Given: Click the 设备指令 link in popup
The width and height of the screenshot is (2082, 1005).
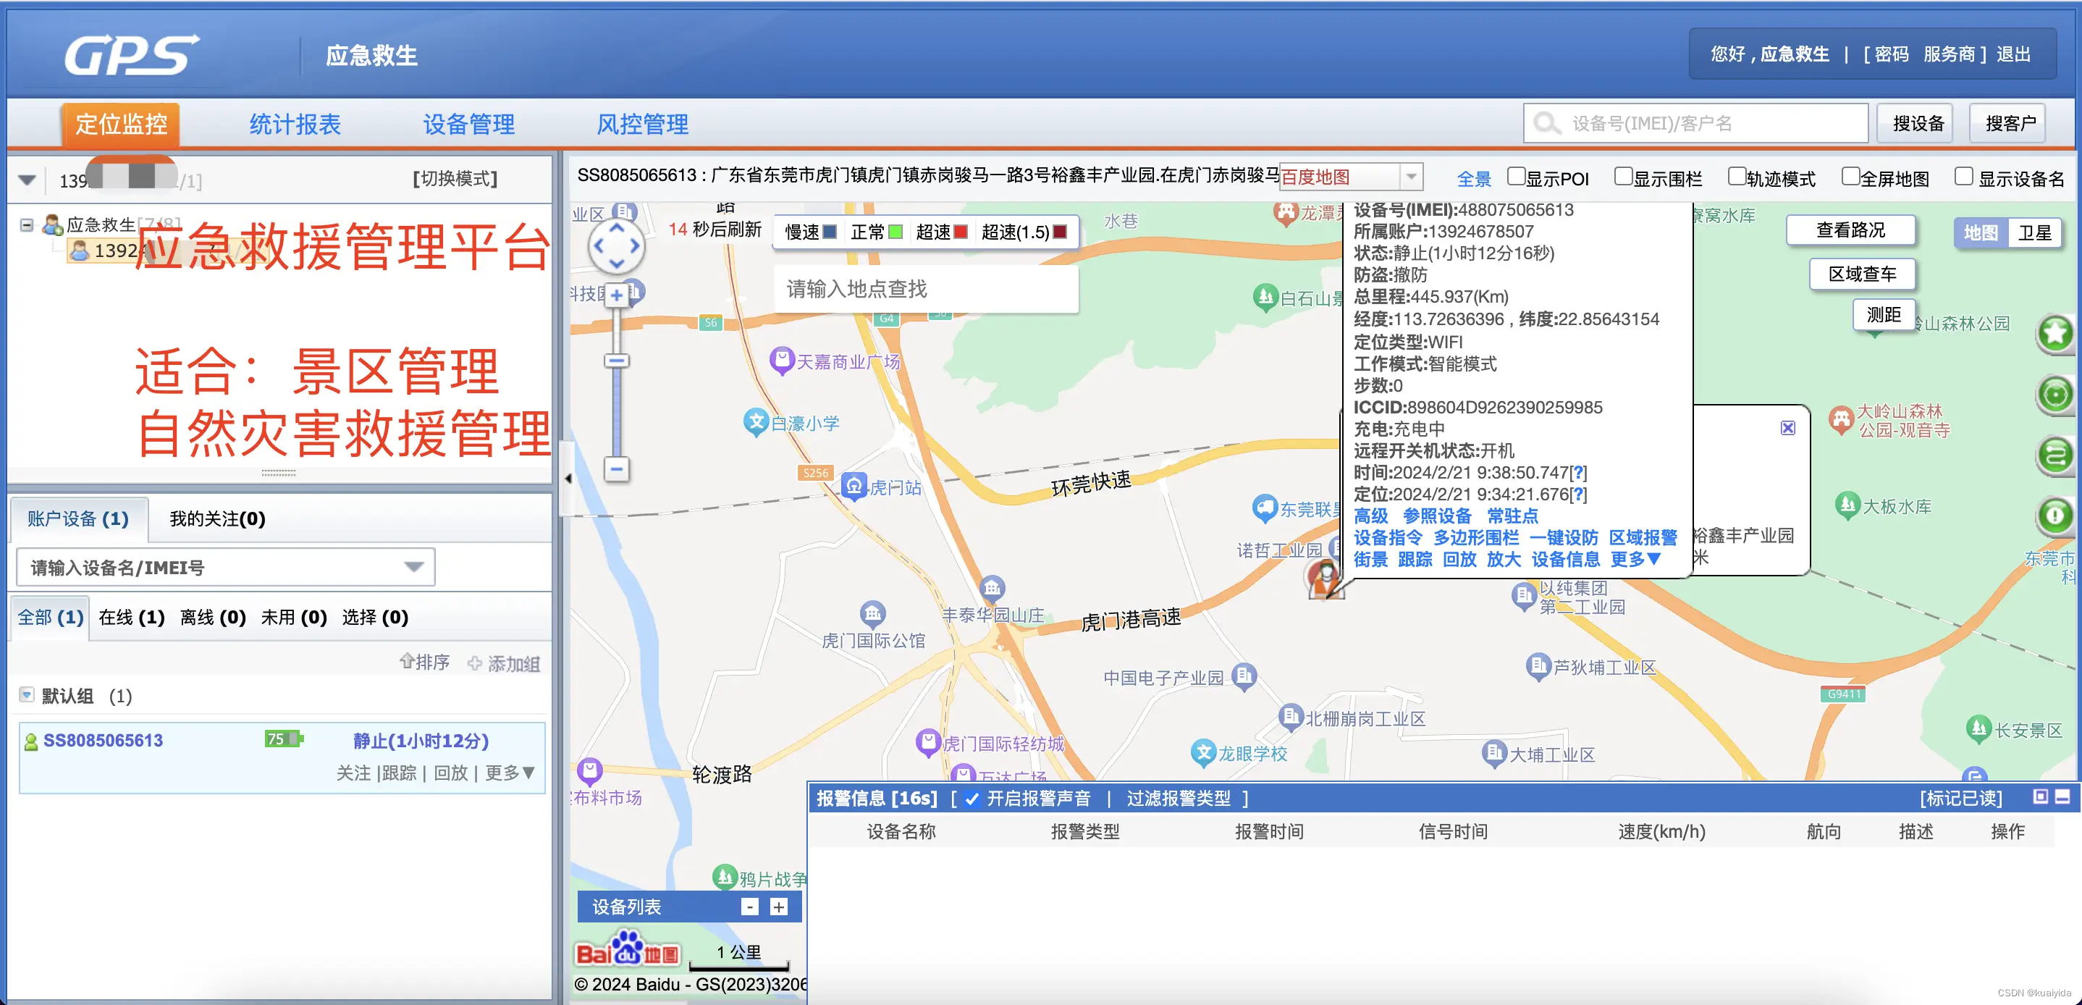Looking at the screenshot, I should tap(1388, 538).
